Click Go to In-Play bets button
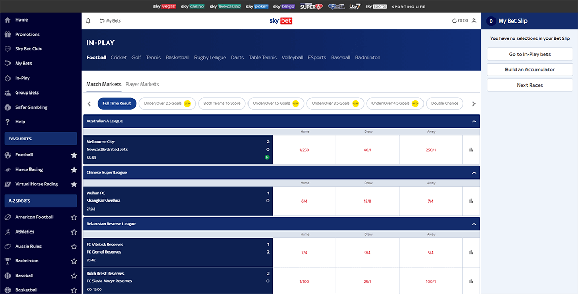The height and width of the screenshot is (294, 578). point(530,54)
